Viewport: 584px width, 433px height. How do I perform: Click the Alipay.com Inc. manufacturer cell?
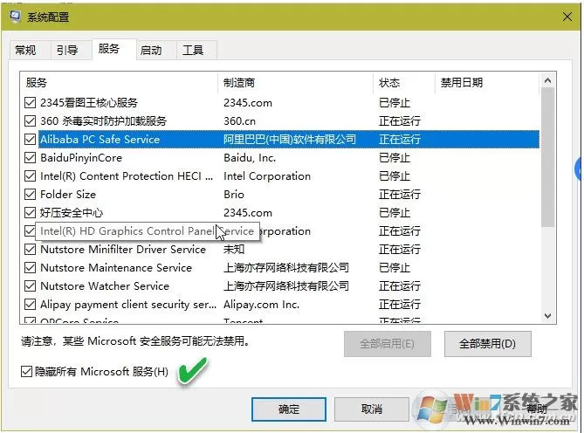[262, 305]
